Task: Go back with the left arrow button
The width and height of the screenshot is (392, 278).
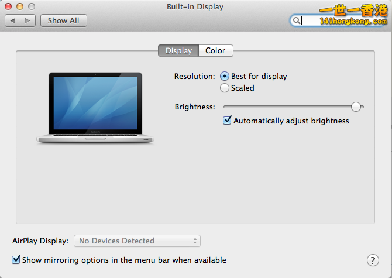Action: pos(12,20)
